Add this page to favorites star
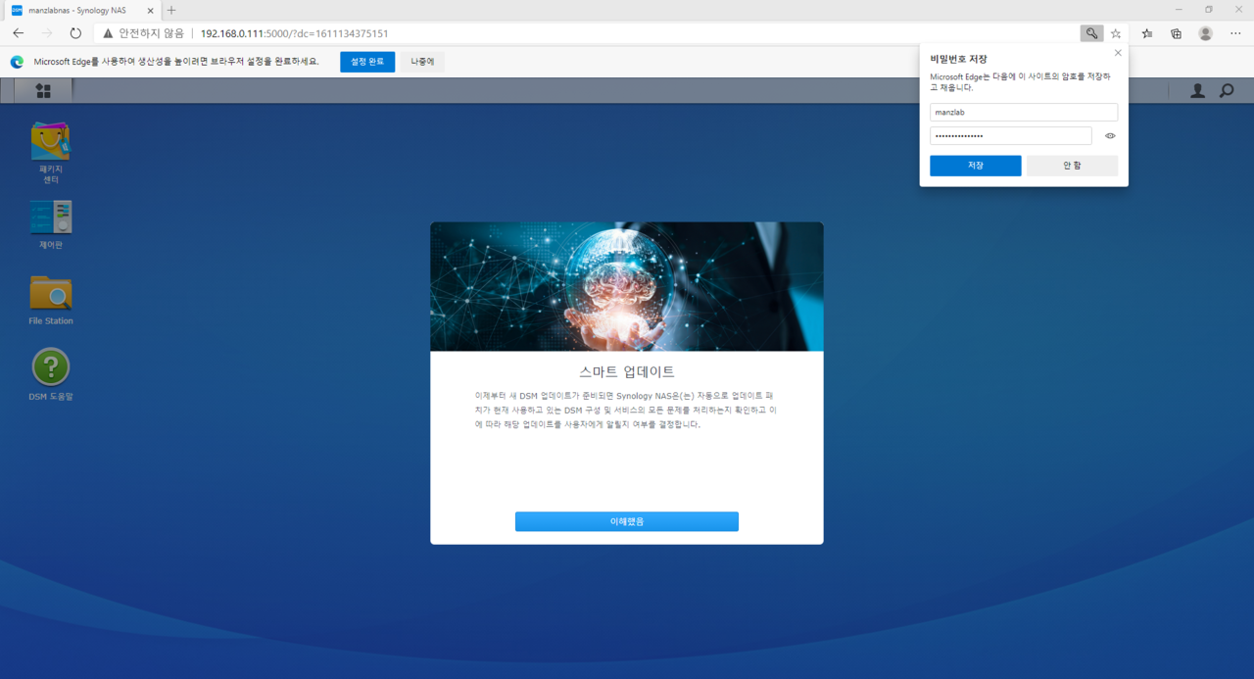1254x679 pixels. point(1116,33)
